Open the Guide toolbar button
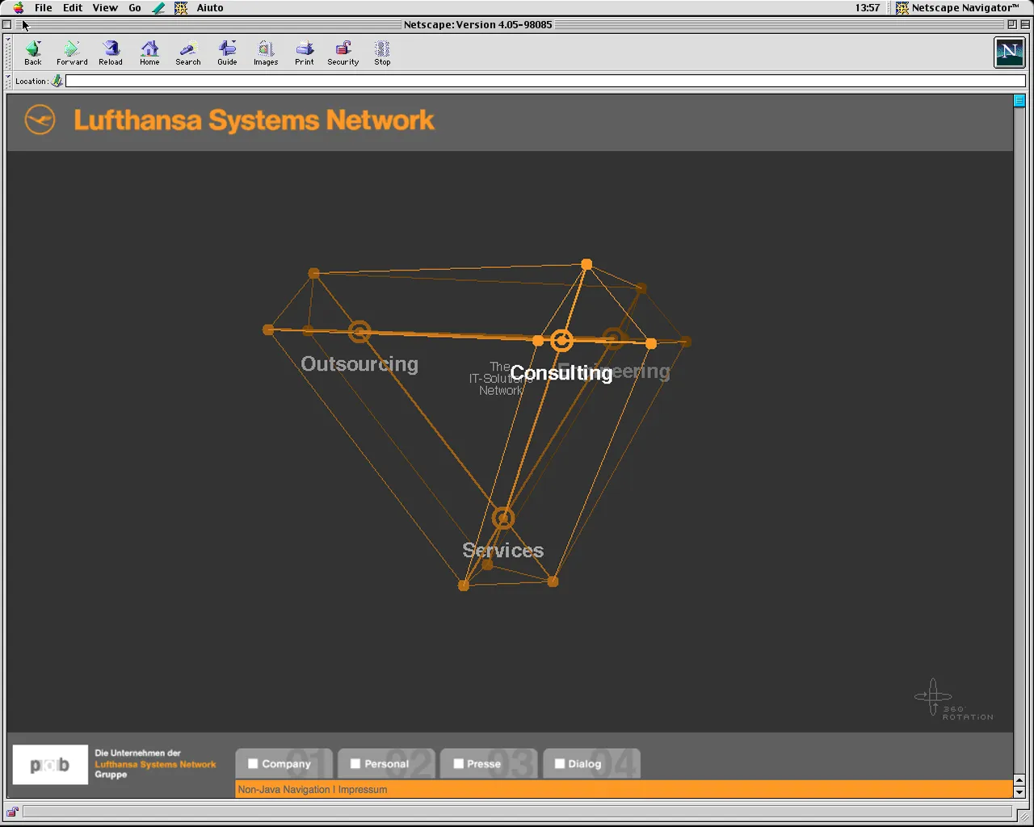 point(227,52)
